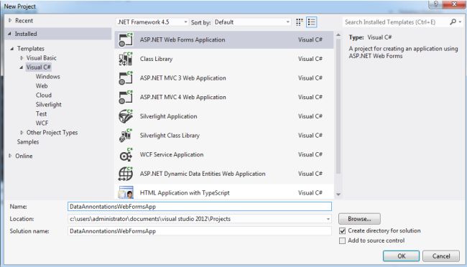Select 'WCF Service Application' row text
This screenshot has height=267, width=467.
click(x=172, y=155)
